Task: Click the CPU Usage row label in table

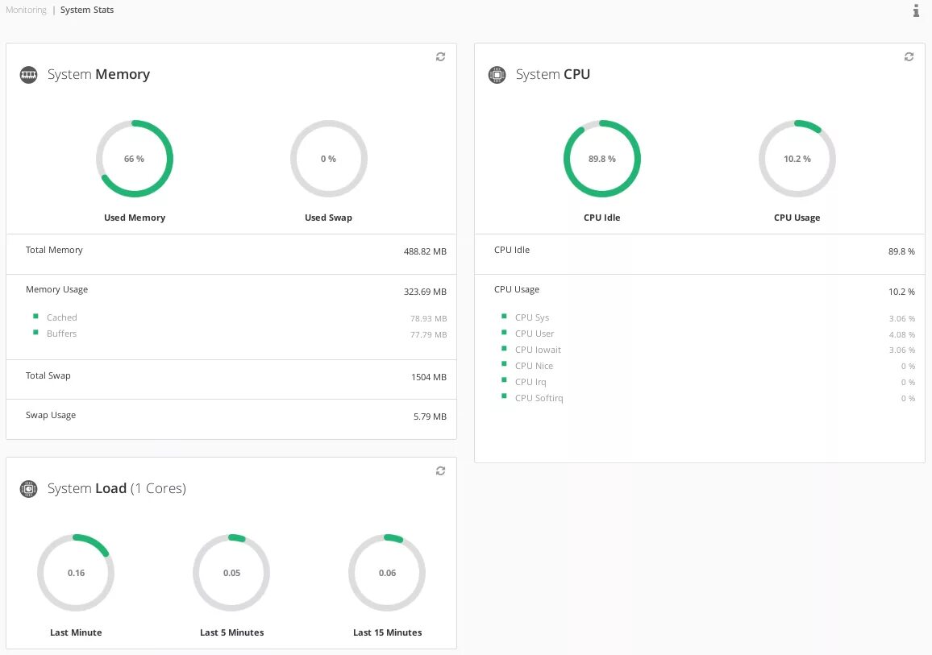Action: [x=517, y=289]
